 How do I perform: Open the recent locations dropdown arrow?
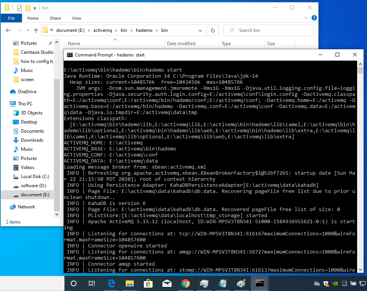point(27,30)
